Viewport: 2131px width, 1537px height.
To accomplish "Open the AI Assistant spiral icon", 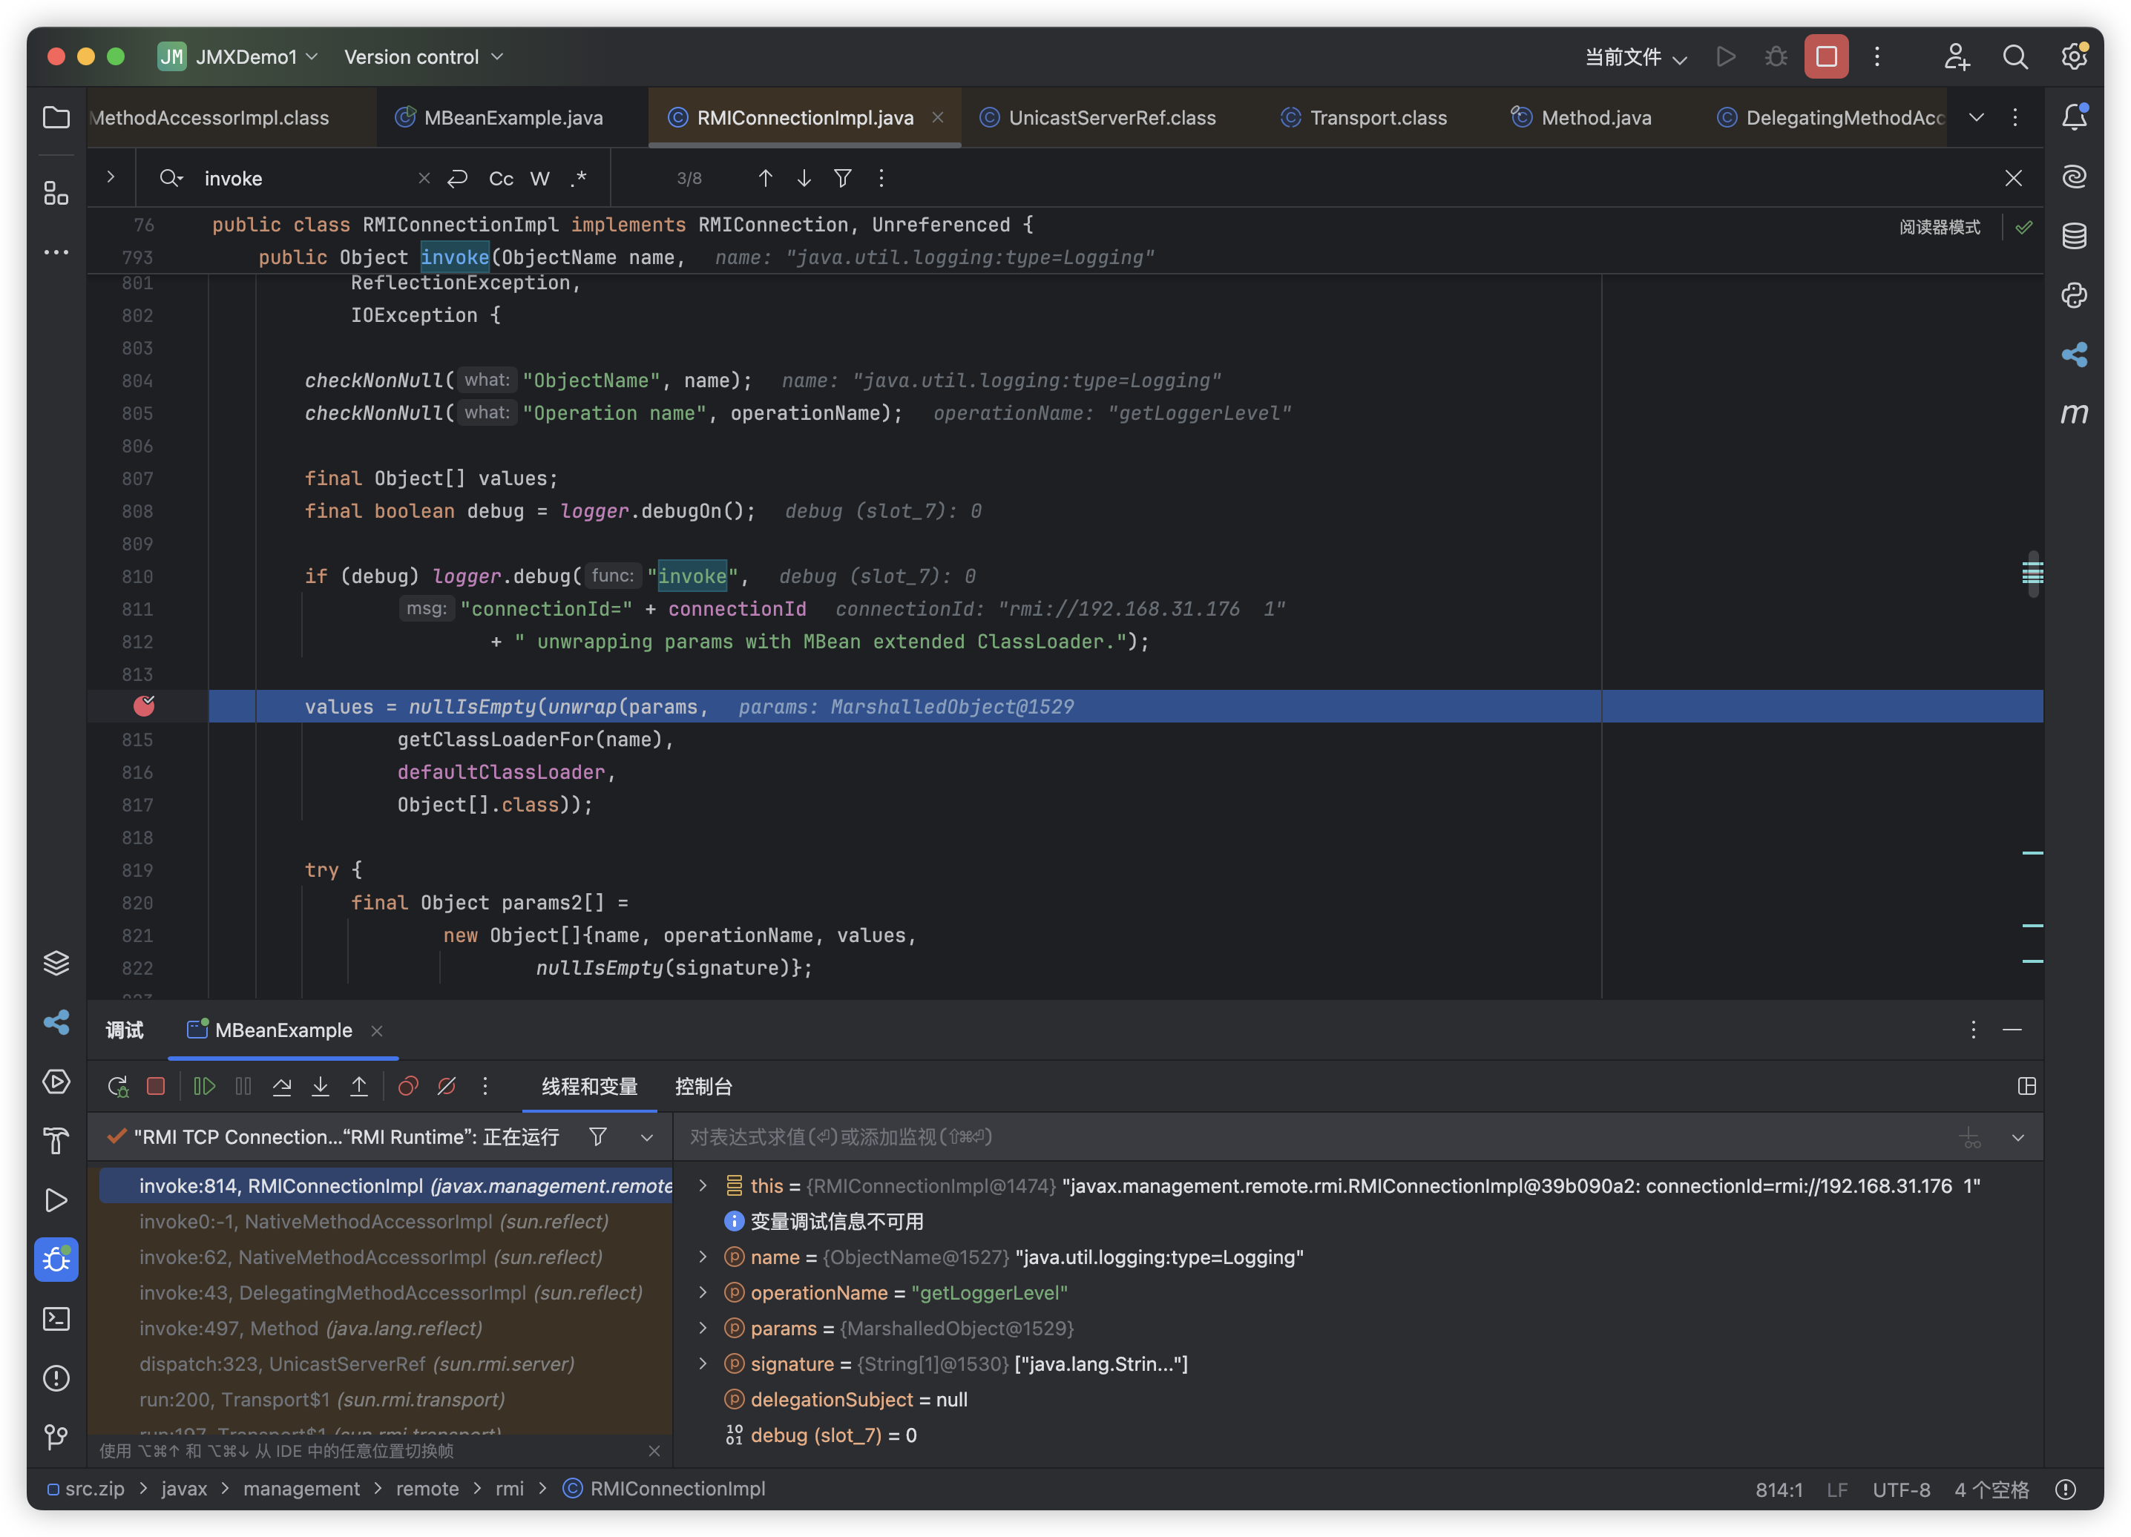I will point(2074,177).
